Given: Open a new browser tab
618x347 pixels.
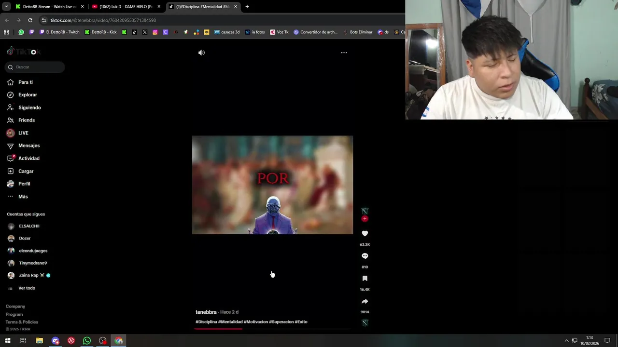Looking at the screenshot, I should click(247, 7).
